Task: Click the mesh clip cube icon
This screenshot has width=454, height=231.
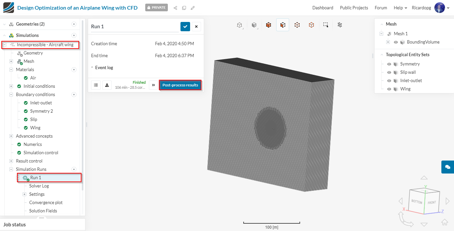Action: click(340, 25)
